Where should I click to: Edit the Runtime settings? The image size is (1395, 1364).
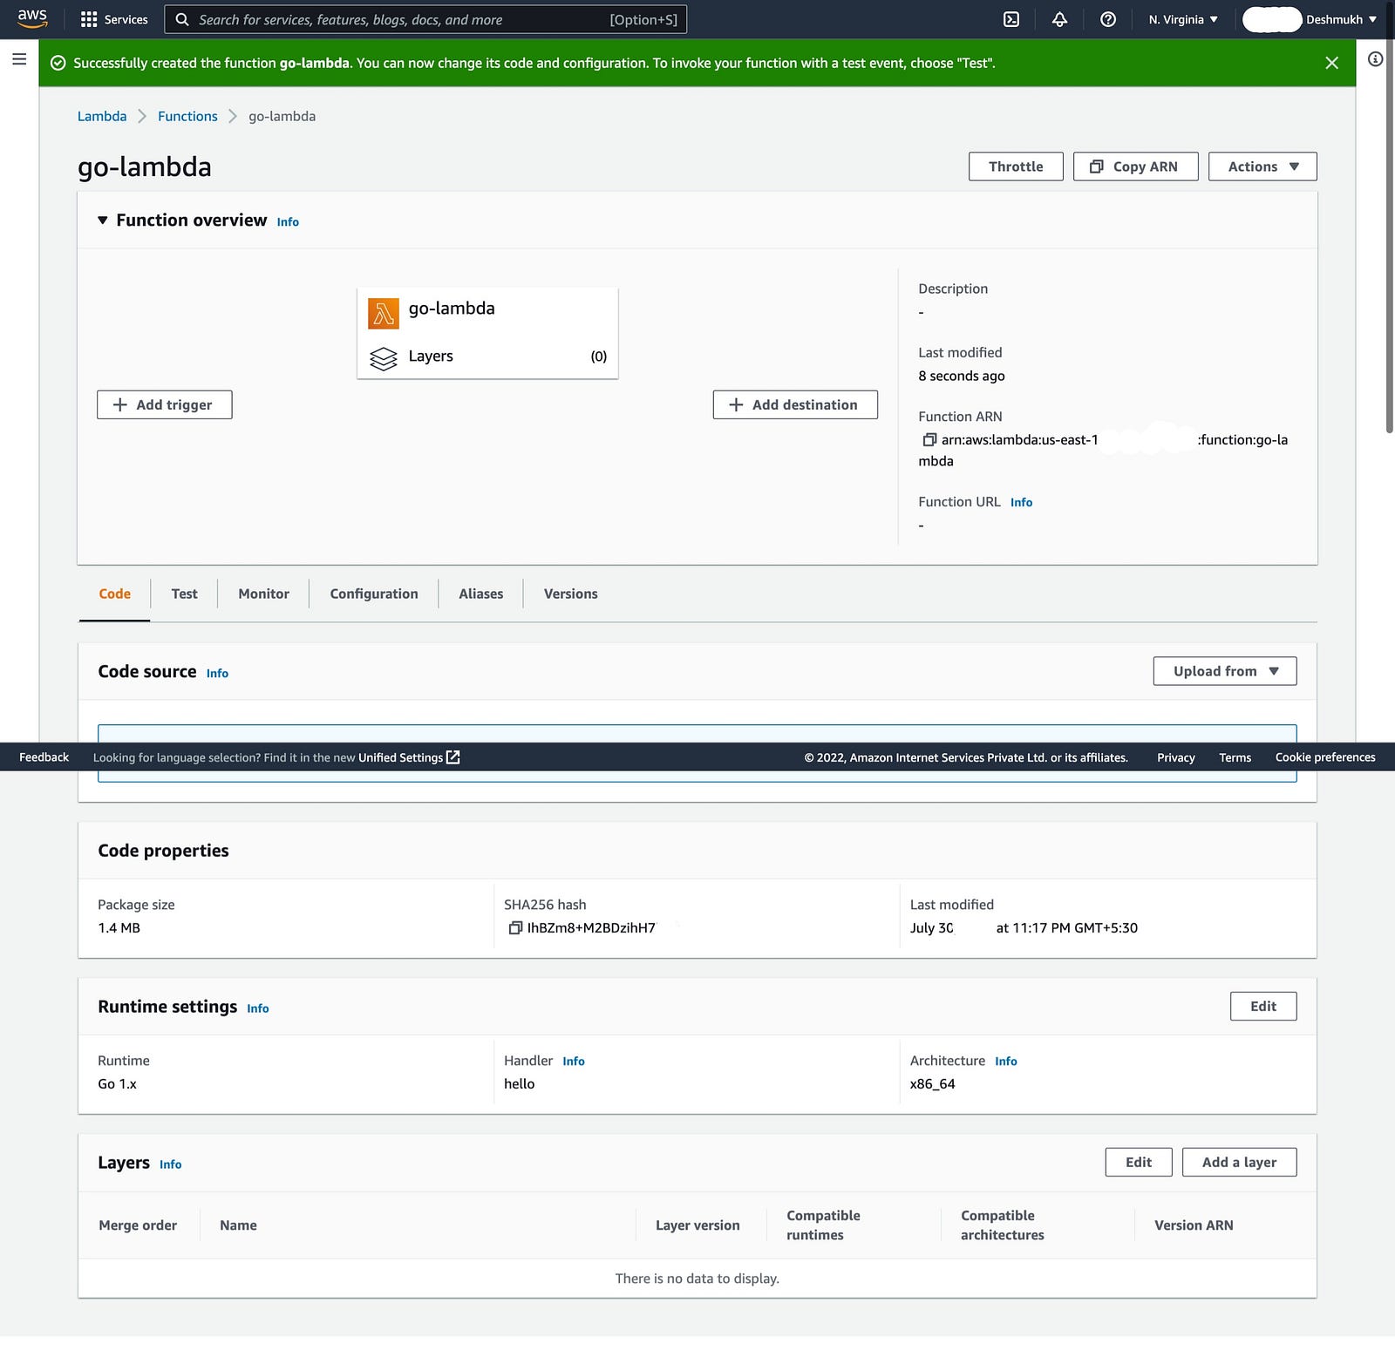pyautogui.click(x=1263, y=1006)
